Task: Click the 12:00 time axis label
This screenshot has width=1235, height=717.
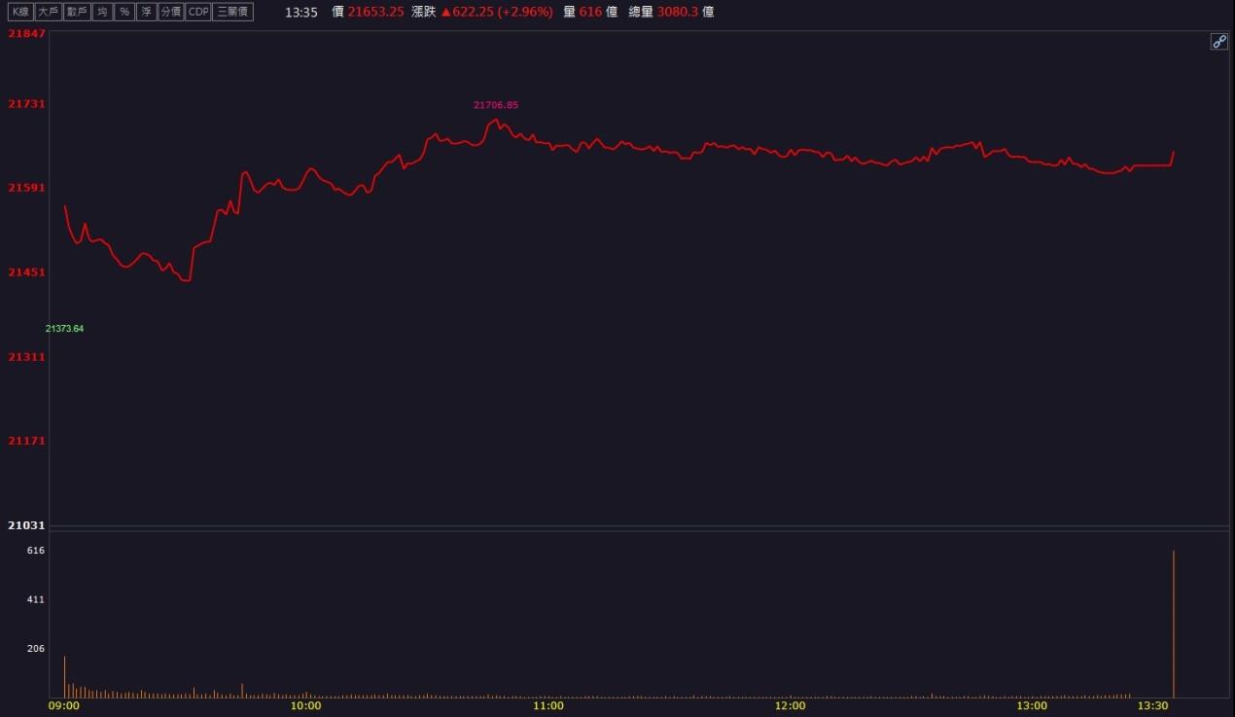Action: pyautogui.click(x=791, y=706)
